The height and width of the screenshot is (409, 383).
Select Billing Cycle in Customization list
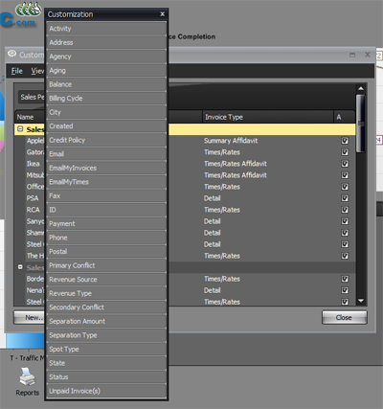(x=106, y=99)
